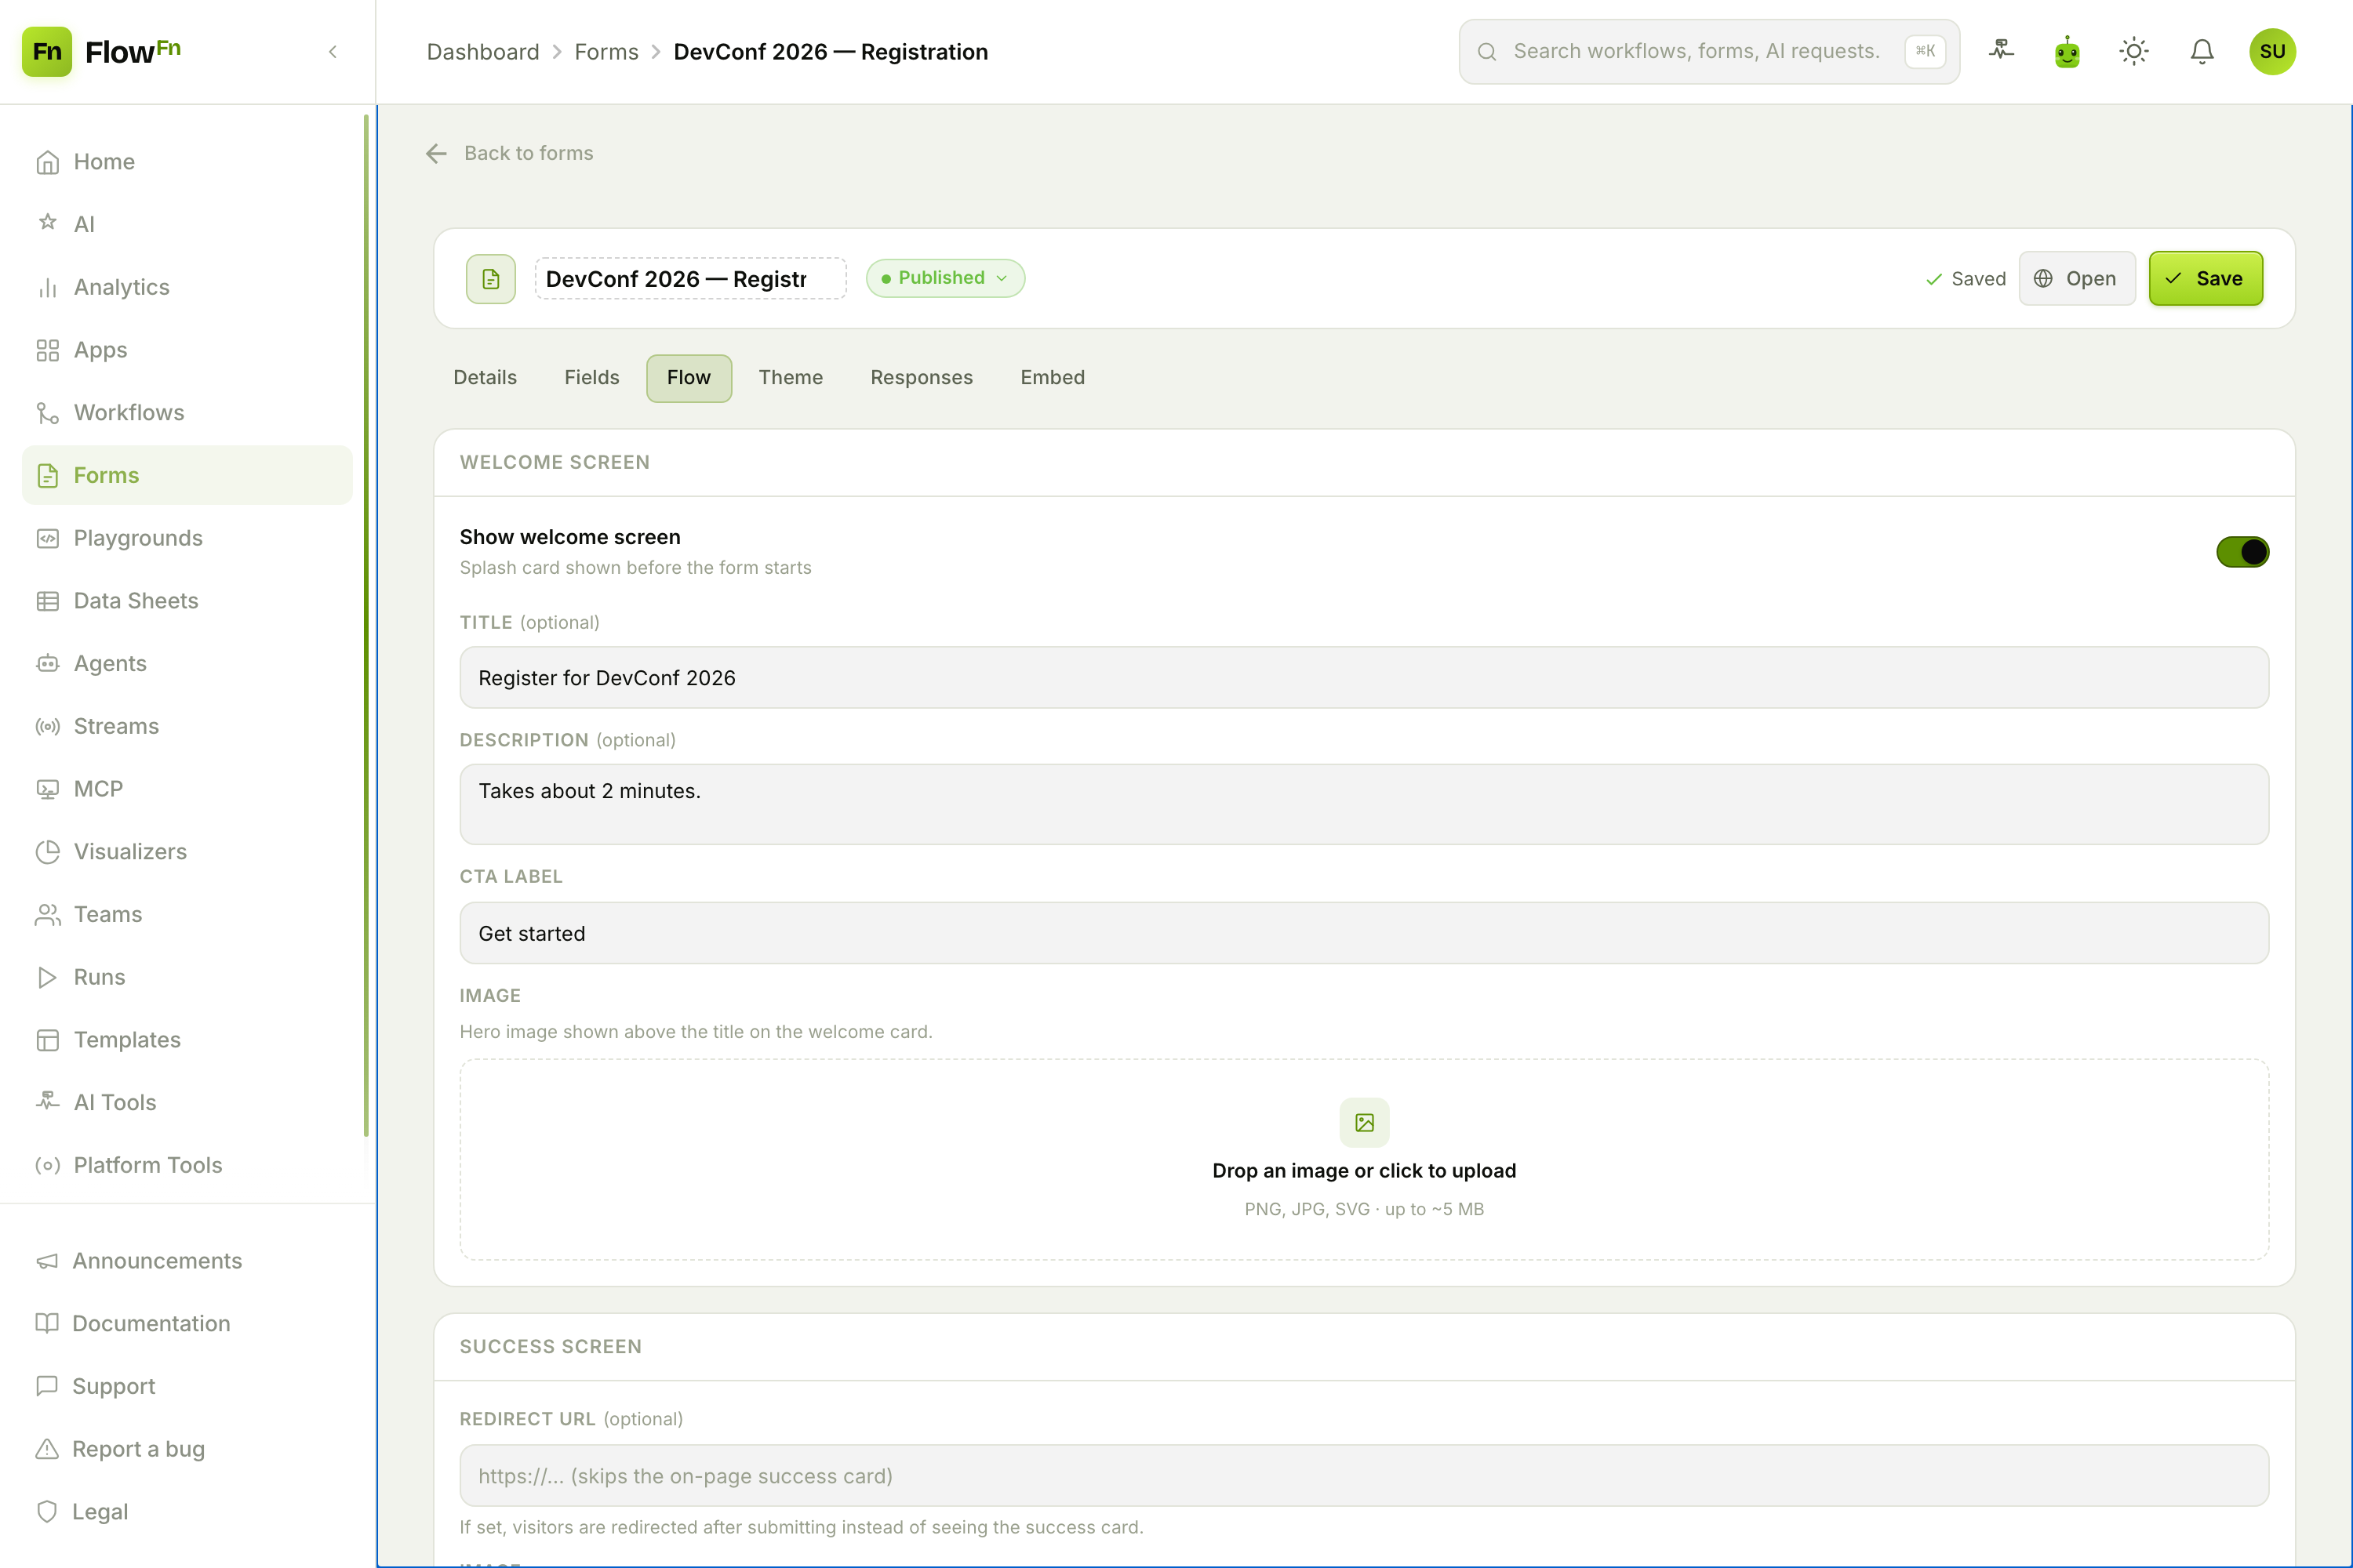Open Runs in the sidebar
The image size is (2353, 1568).
click(187, 977)
